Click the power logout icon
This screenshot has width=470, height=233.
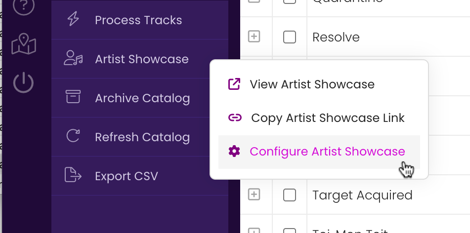pyautogui.click(x=23, y=82)
